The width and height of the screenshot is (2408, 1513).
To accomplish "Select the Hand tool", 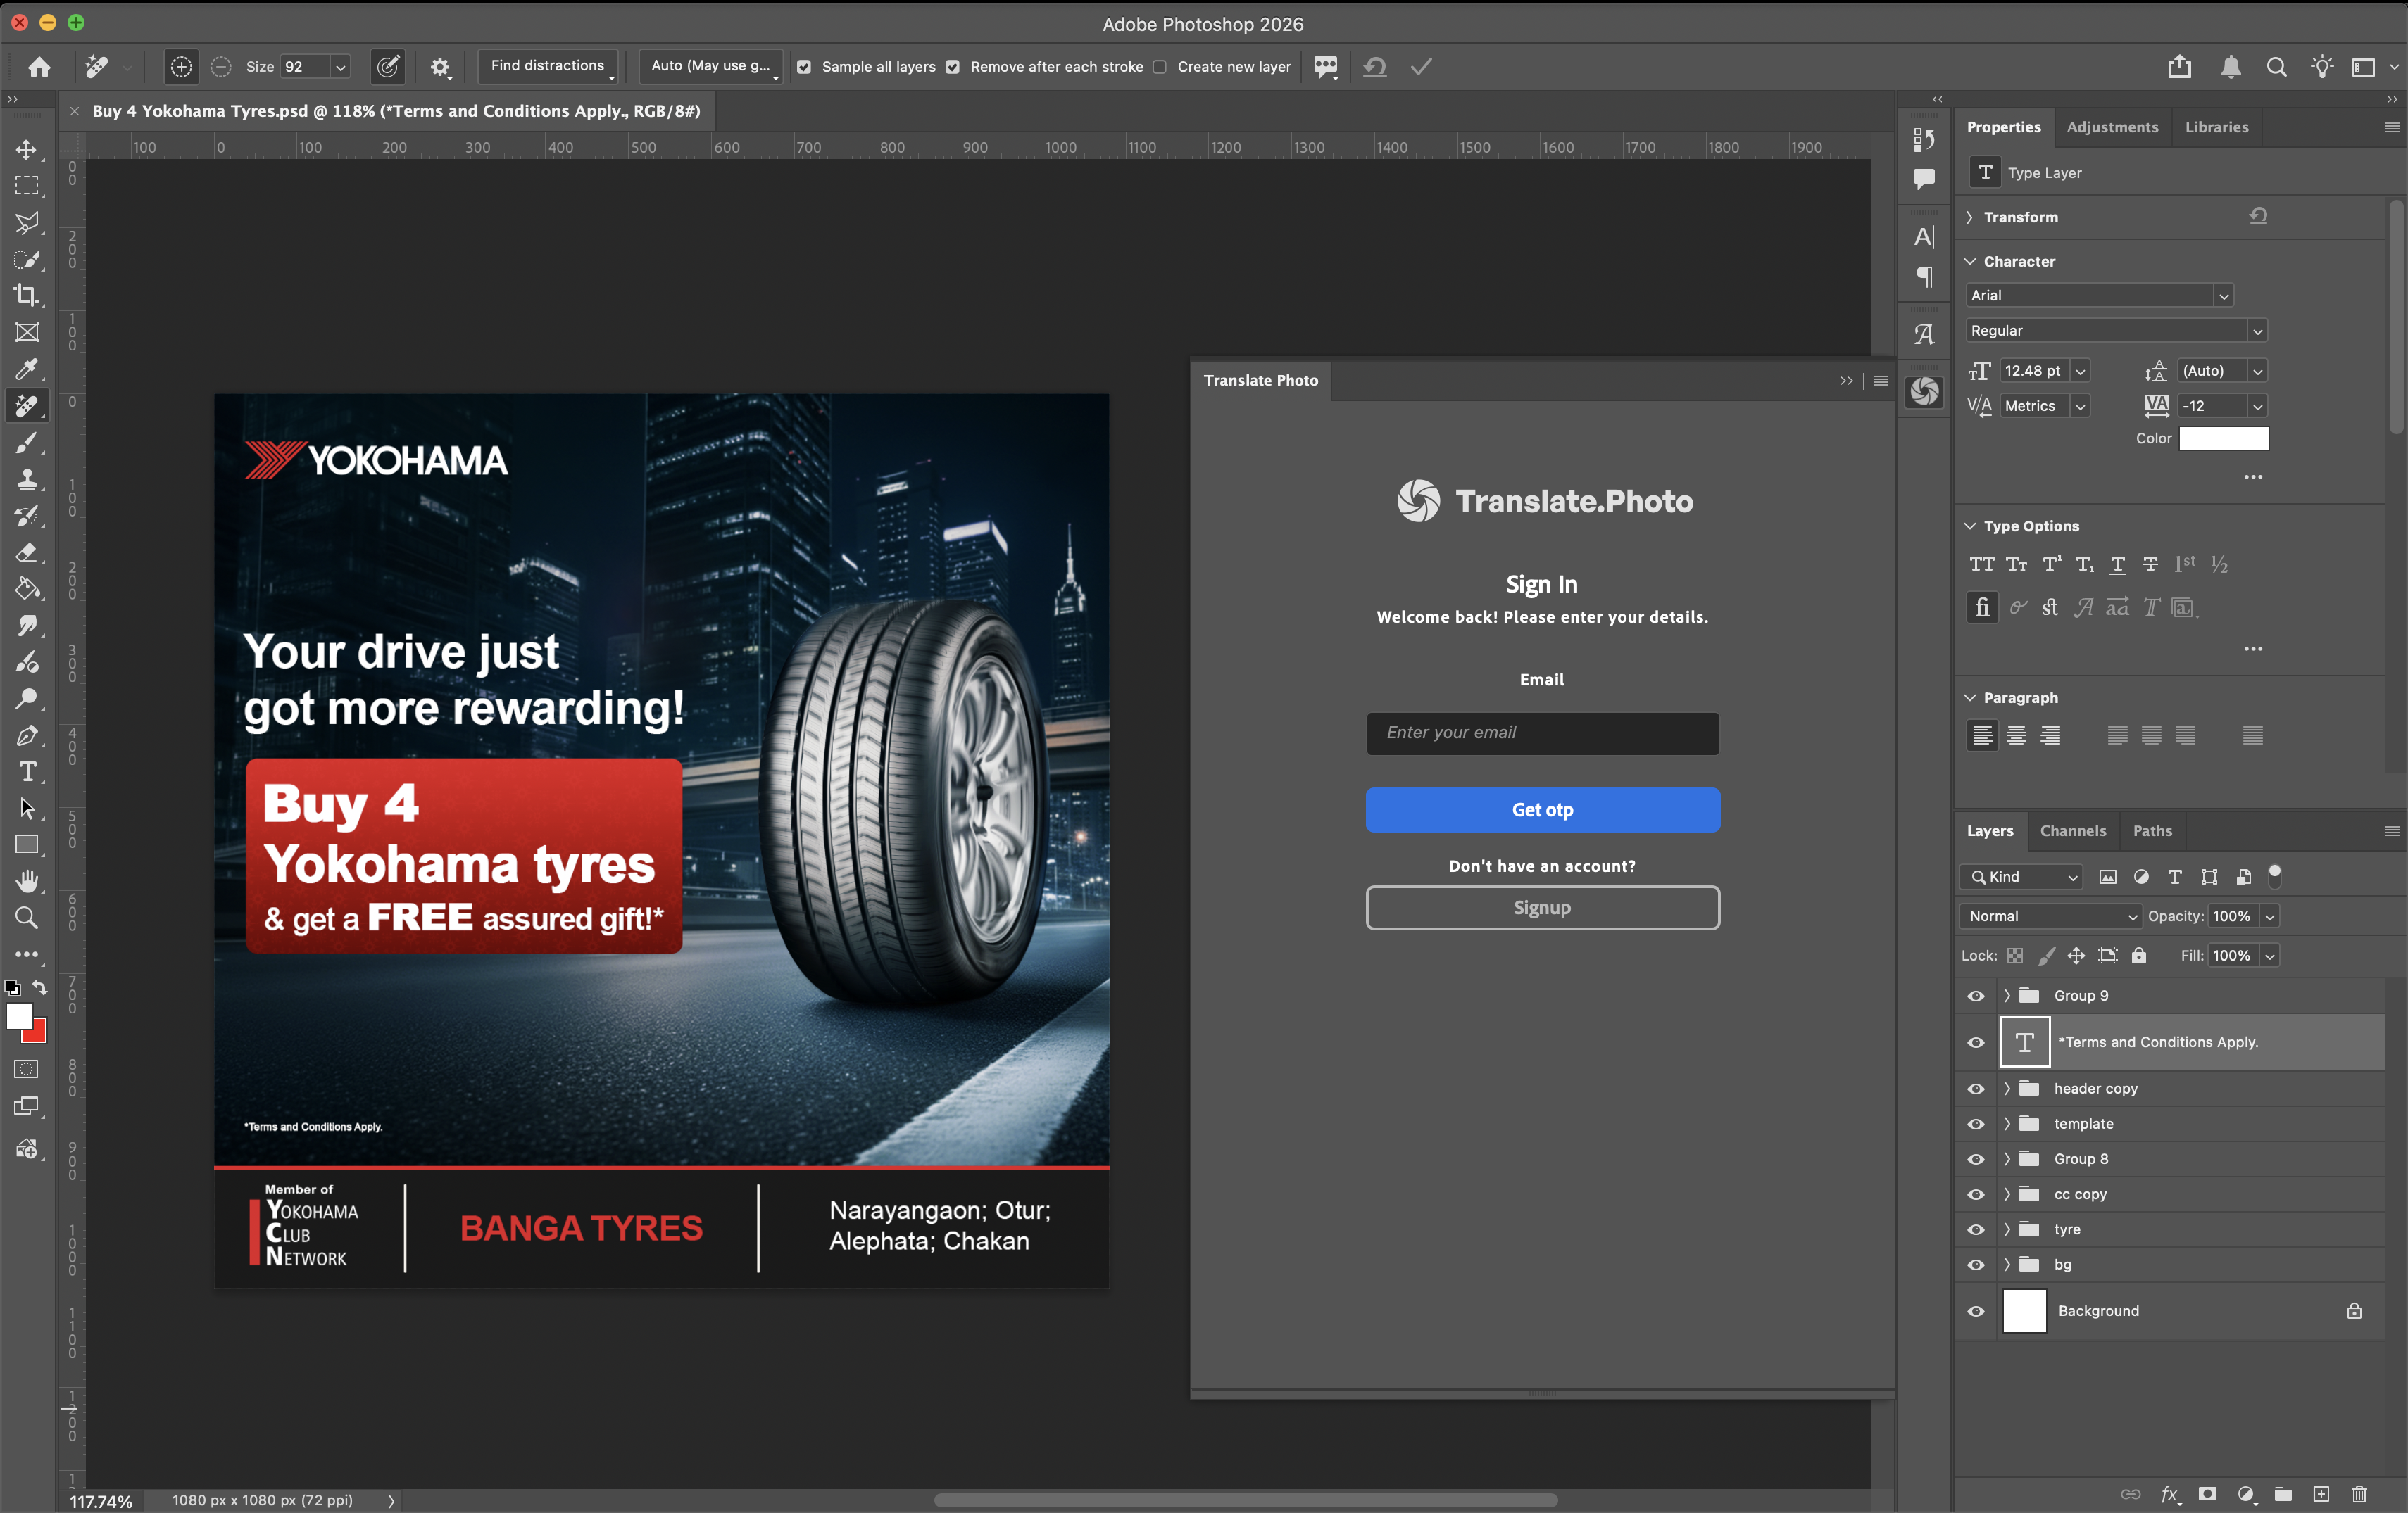I will [27, 882].
